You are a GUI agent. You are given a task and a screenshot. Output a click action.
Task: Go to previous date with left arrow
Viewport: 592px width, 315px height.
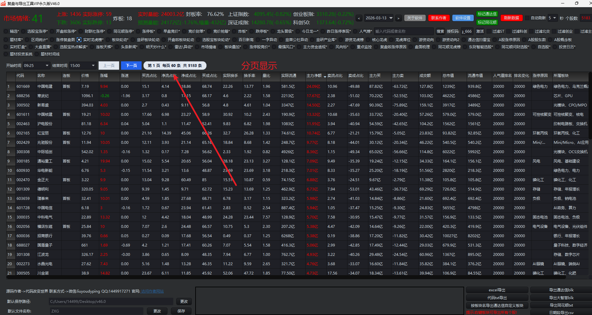point(359,18)
